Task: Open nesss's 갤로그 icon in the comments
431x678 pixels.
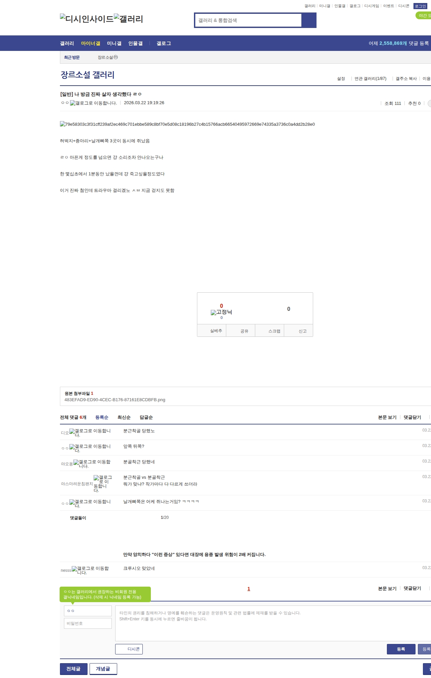Action: click(x=90, y=570)
